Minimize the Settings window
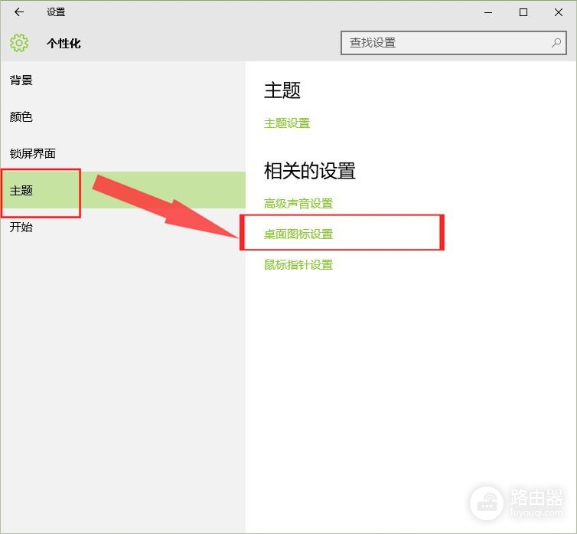577x534 pixels. point(488,12)
